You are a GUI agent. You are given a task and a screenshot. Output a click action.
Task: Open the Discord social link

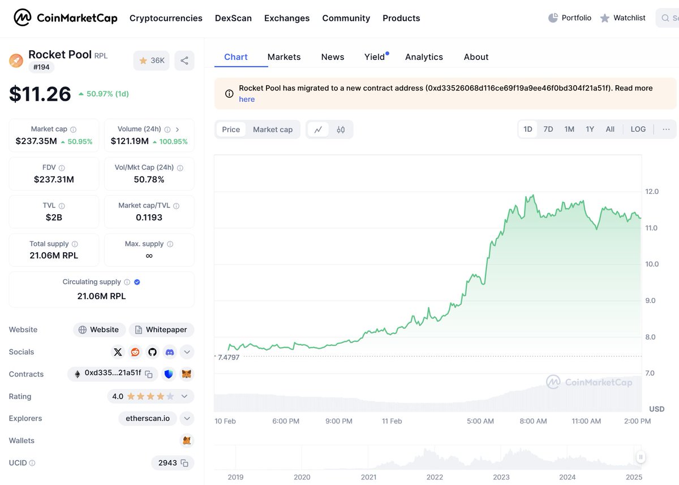coord(170,352)
